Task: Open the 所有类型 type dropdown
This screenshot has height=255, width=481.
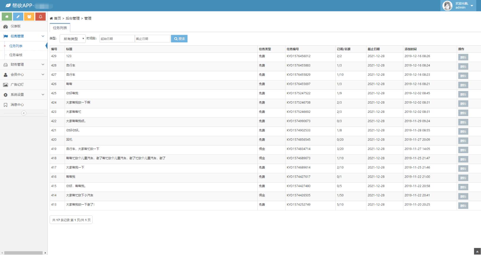Action: (x=73, y=39)
